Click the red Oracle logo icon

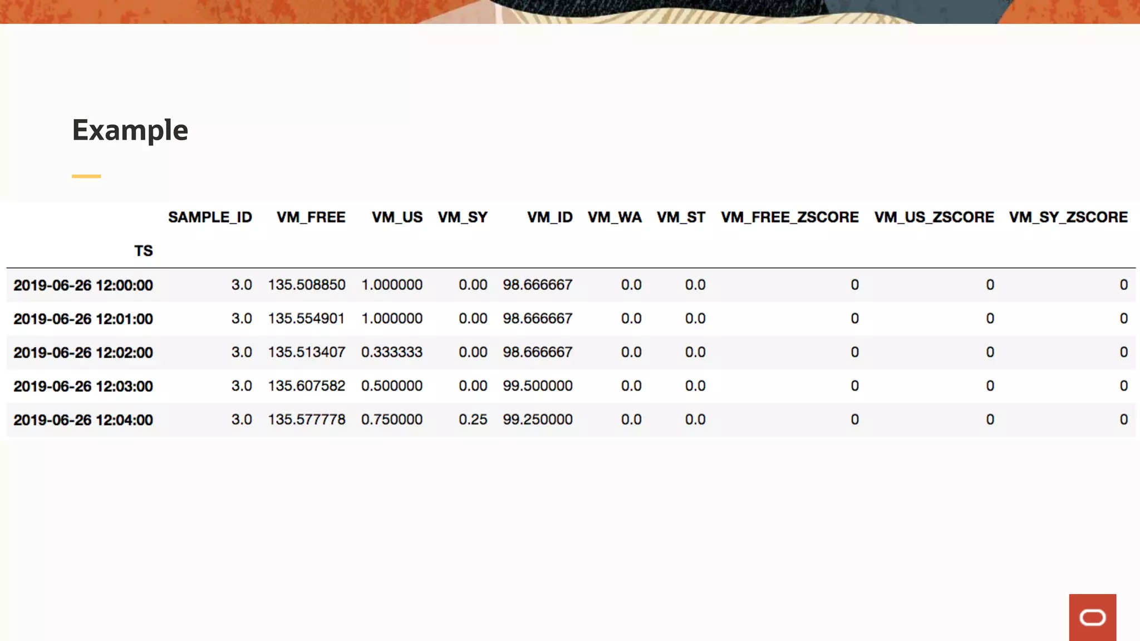click(x=1092, y=617)
